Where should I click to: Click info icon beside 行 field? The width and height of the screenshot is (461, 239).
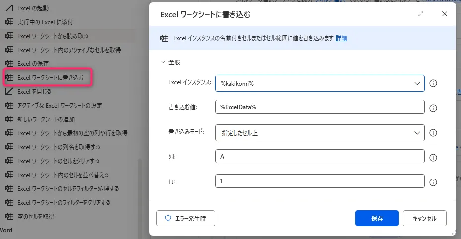tap(433, 182)
